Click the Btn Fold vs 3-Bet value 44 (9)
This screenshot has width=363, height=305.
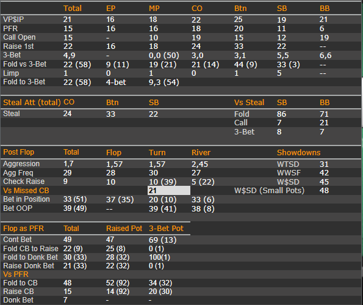[x=246, y=64]
